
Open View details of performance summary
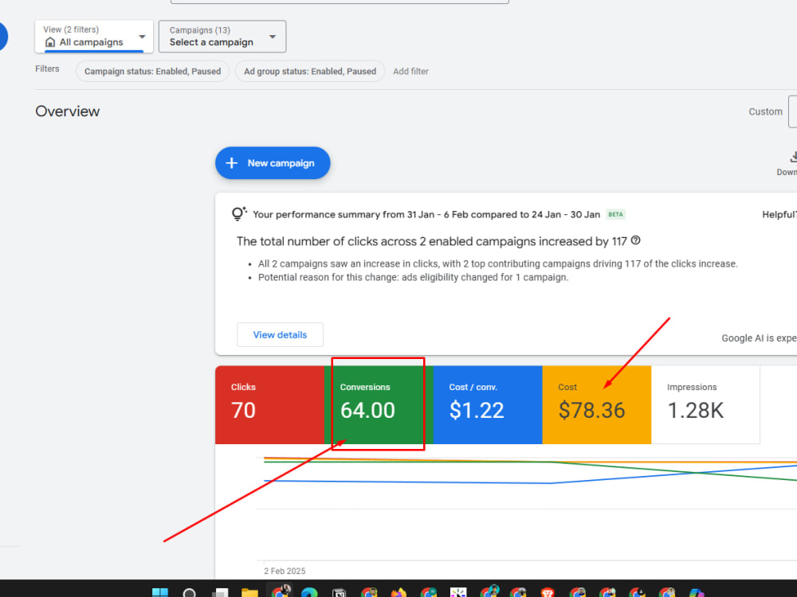[280, 334]
